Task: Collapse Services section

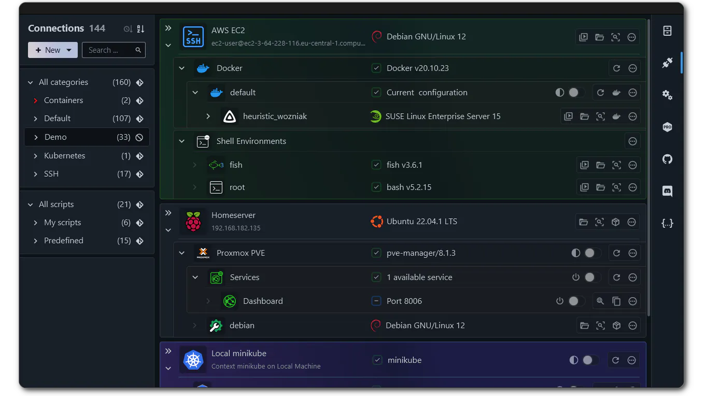Action: 195,277
